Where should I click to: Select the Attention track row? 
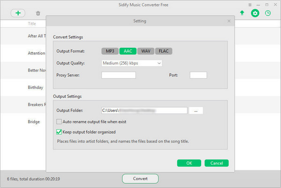(23, 53)
